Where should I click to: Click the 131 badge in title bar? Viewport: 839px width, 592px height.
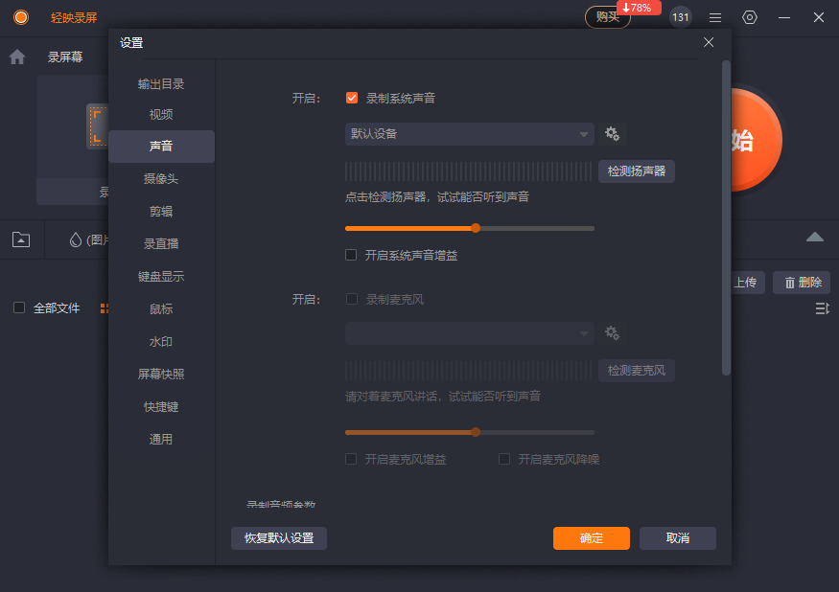click(681, 17)
